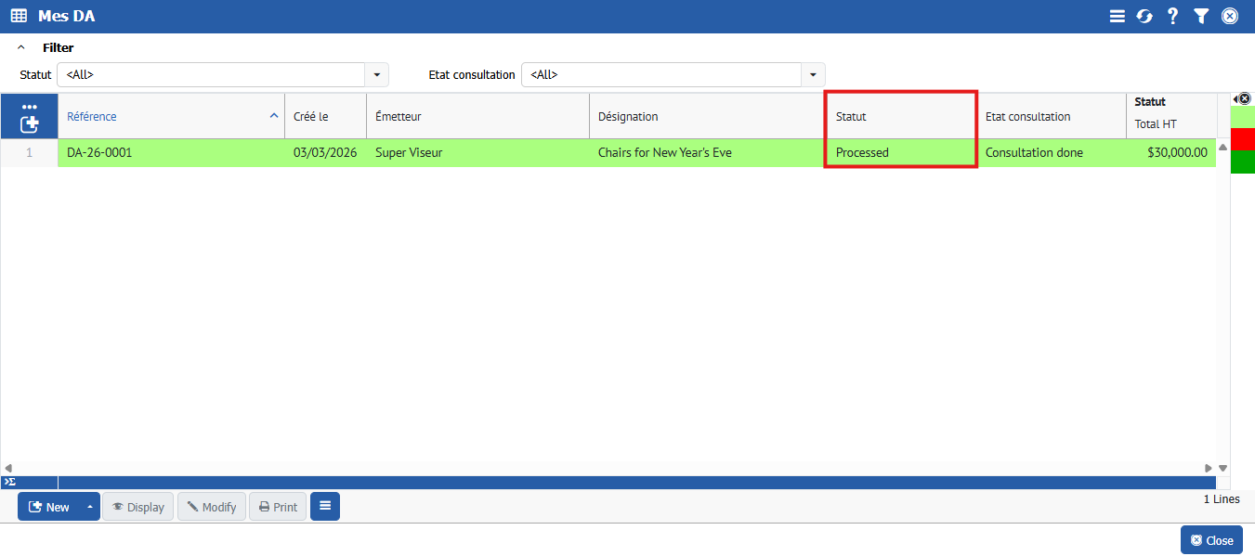Viewport: 1255px width, 556px height.
Task: Click the funnel filter icon in title bar
Action: 1201,16
